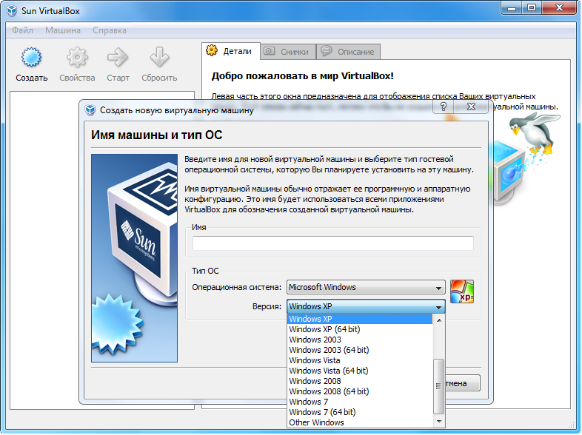Choose Windows 7 (64 bit) option
The width and height of the screenshot is (582, 435).
pos(360,412)
